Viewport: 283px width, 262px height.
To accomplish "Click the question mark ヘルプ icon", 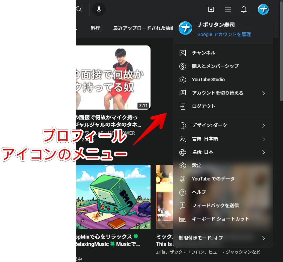I will (x=182, y=192).
